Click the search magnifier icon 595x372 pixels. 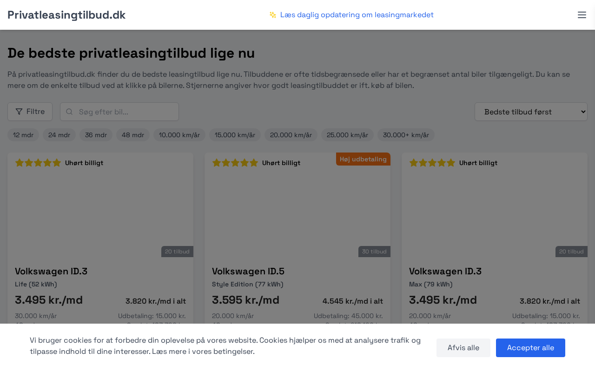[69, 112]
